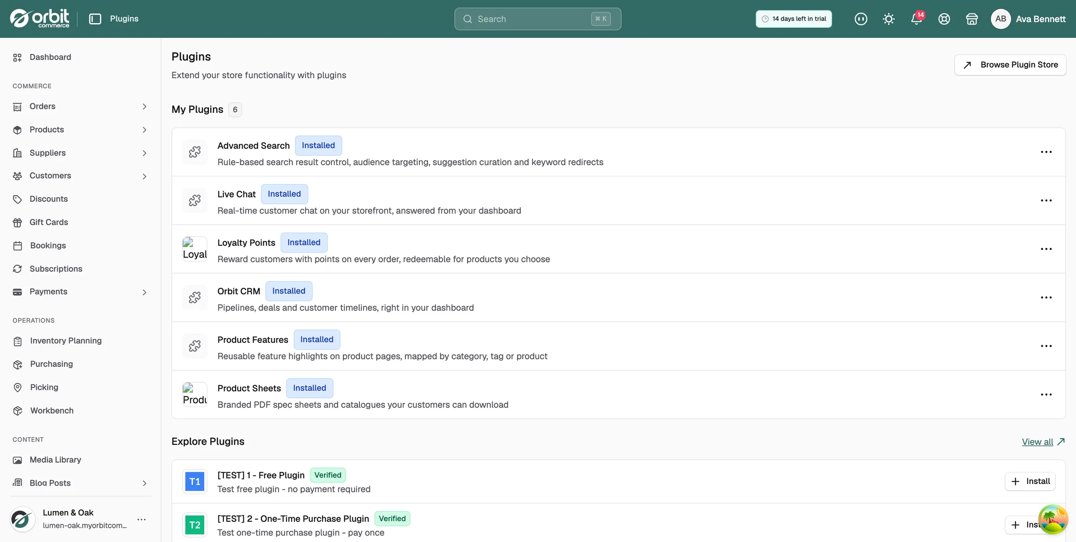Click the My Plugins count badge 6
The width and height of the screenshot is (1076, 542).
point(235,110)
